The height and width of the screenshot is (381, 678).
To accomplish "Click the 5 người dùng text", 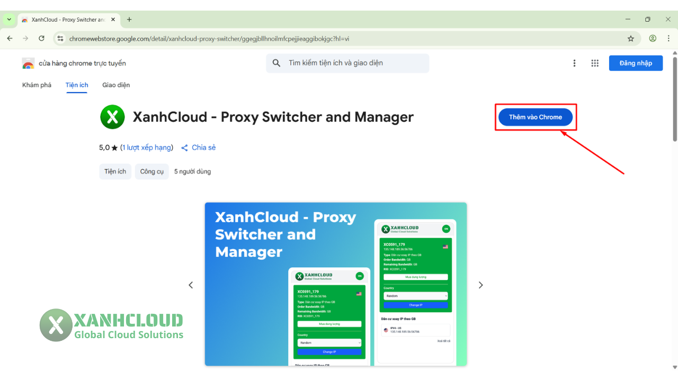I will coord(192,171).
